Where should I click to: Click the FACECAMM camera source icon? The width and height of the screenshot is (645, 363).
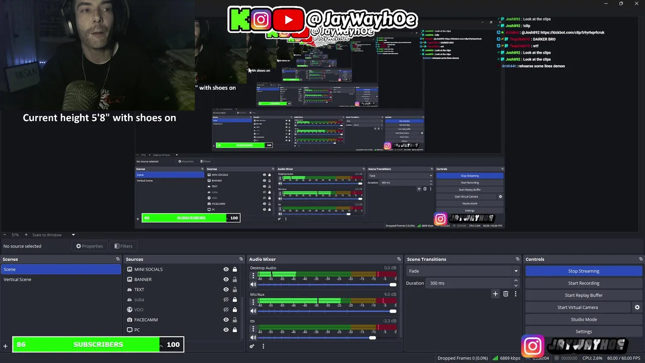(130, 320)
